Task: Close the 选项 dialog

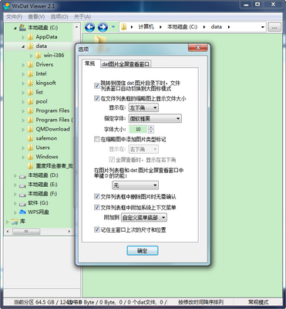Action: [198, 48]
